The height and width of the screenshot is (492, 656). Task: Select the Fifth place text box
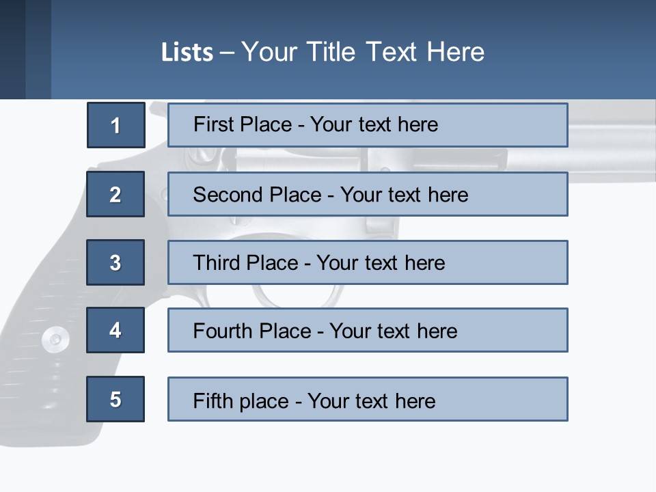368,399
